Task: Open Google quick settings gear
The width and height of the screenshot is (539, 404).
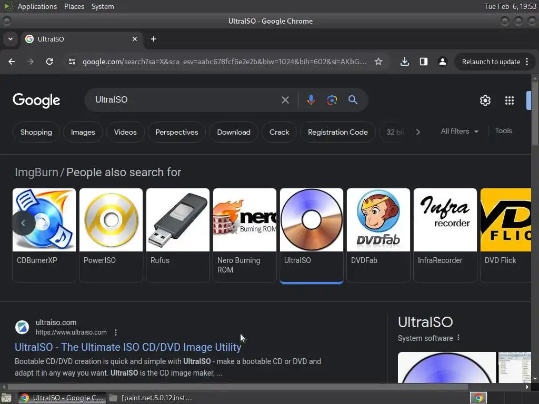Action: (x=485, y=100)
